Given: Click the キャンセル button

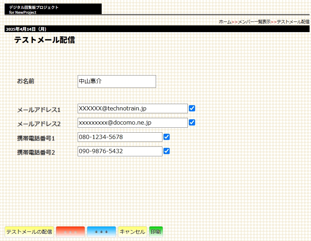Looking at the screenshot, I should pos(132,232).
